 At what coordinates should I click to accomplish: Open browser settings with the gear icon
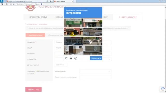(165, 1)
